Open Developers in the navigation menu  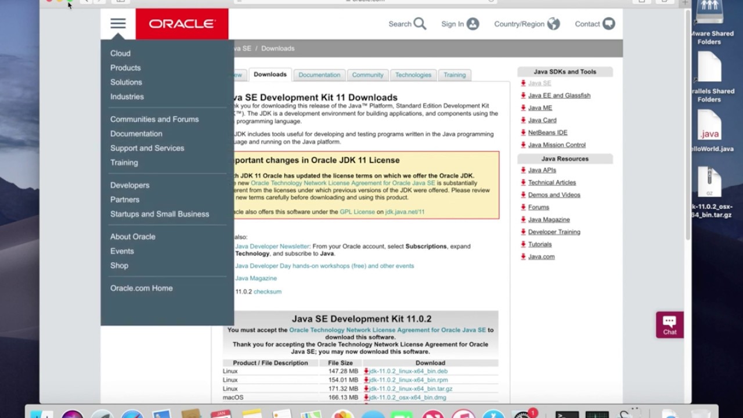pos(130,185)
